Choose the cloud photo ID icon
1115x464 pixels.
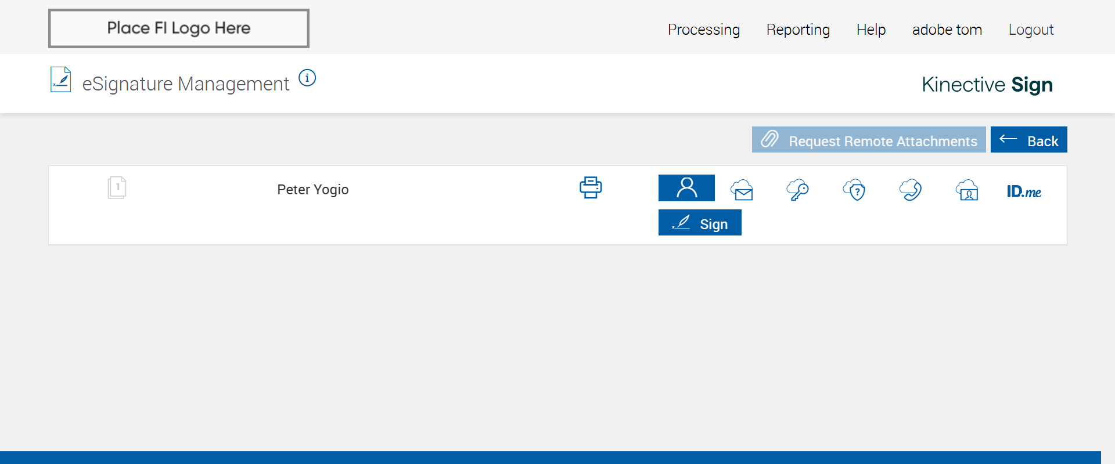coord(967,190)
